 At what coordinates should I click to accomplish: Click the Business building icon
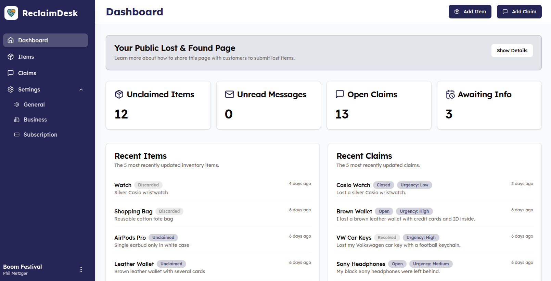(x=17, y=120)
